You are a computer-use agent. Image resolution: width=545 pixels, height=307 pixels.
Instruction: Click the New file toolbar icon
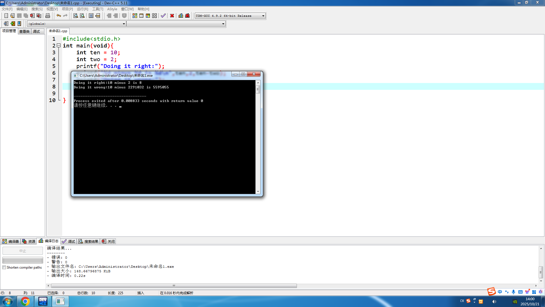pos(6,16)
